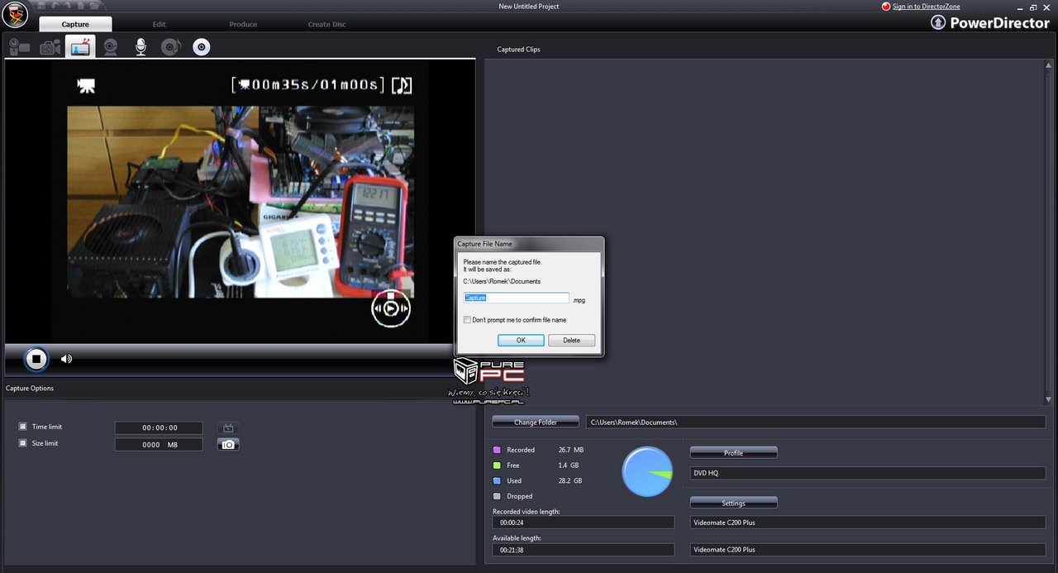Click the capture file name text field
The image size is (1058, 573).
pos(517,298)
